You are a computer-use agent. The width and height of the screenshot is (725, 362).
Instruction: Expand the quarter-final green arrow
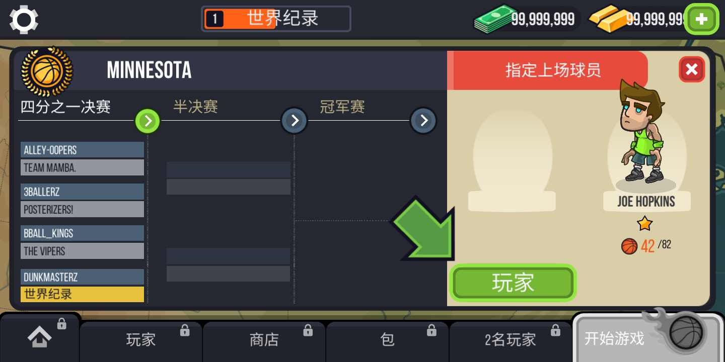coord(148,121)
